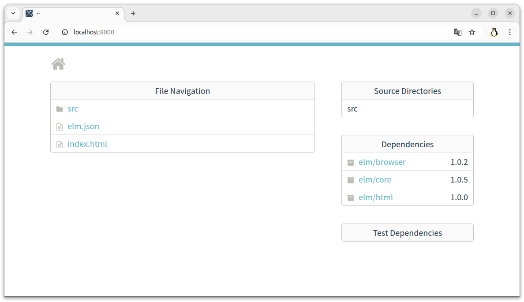Close the browser window
The image size is (524, 302).
click(509, 13)
